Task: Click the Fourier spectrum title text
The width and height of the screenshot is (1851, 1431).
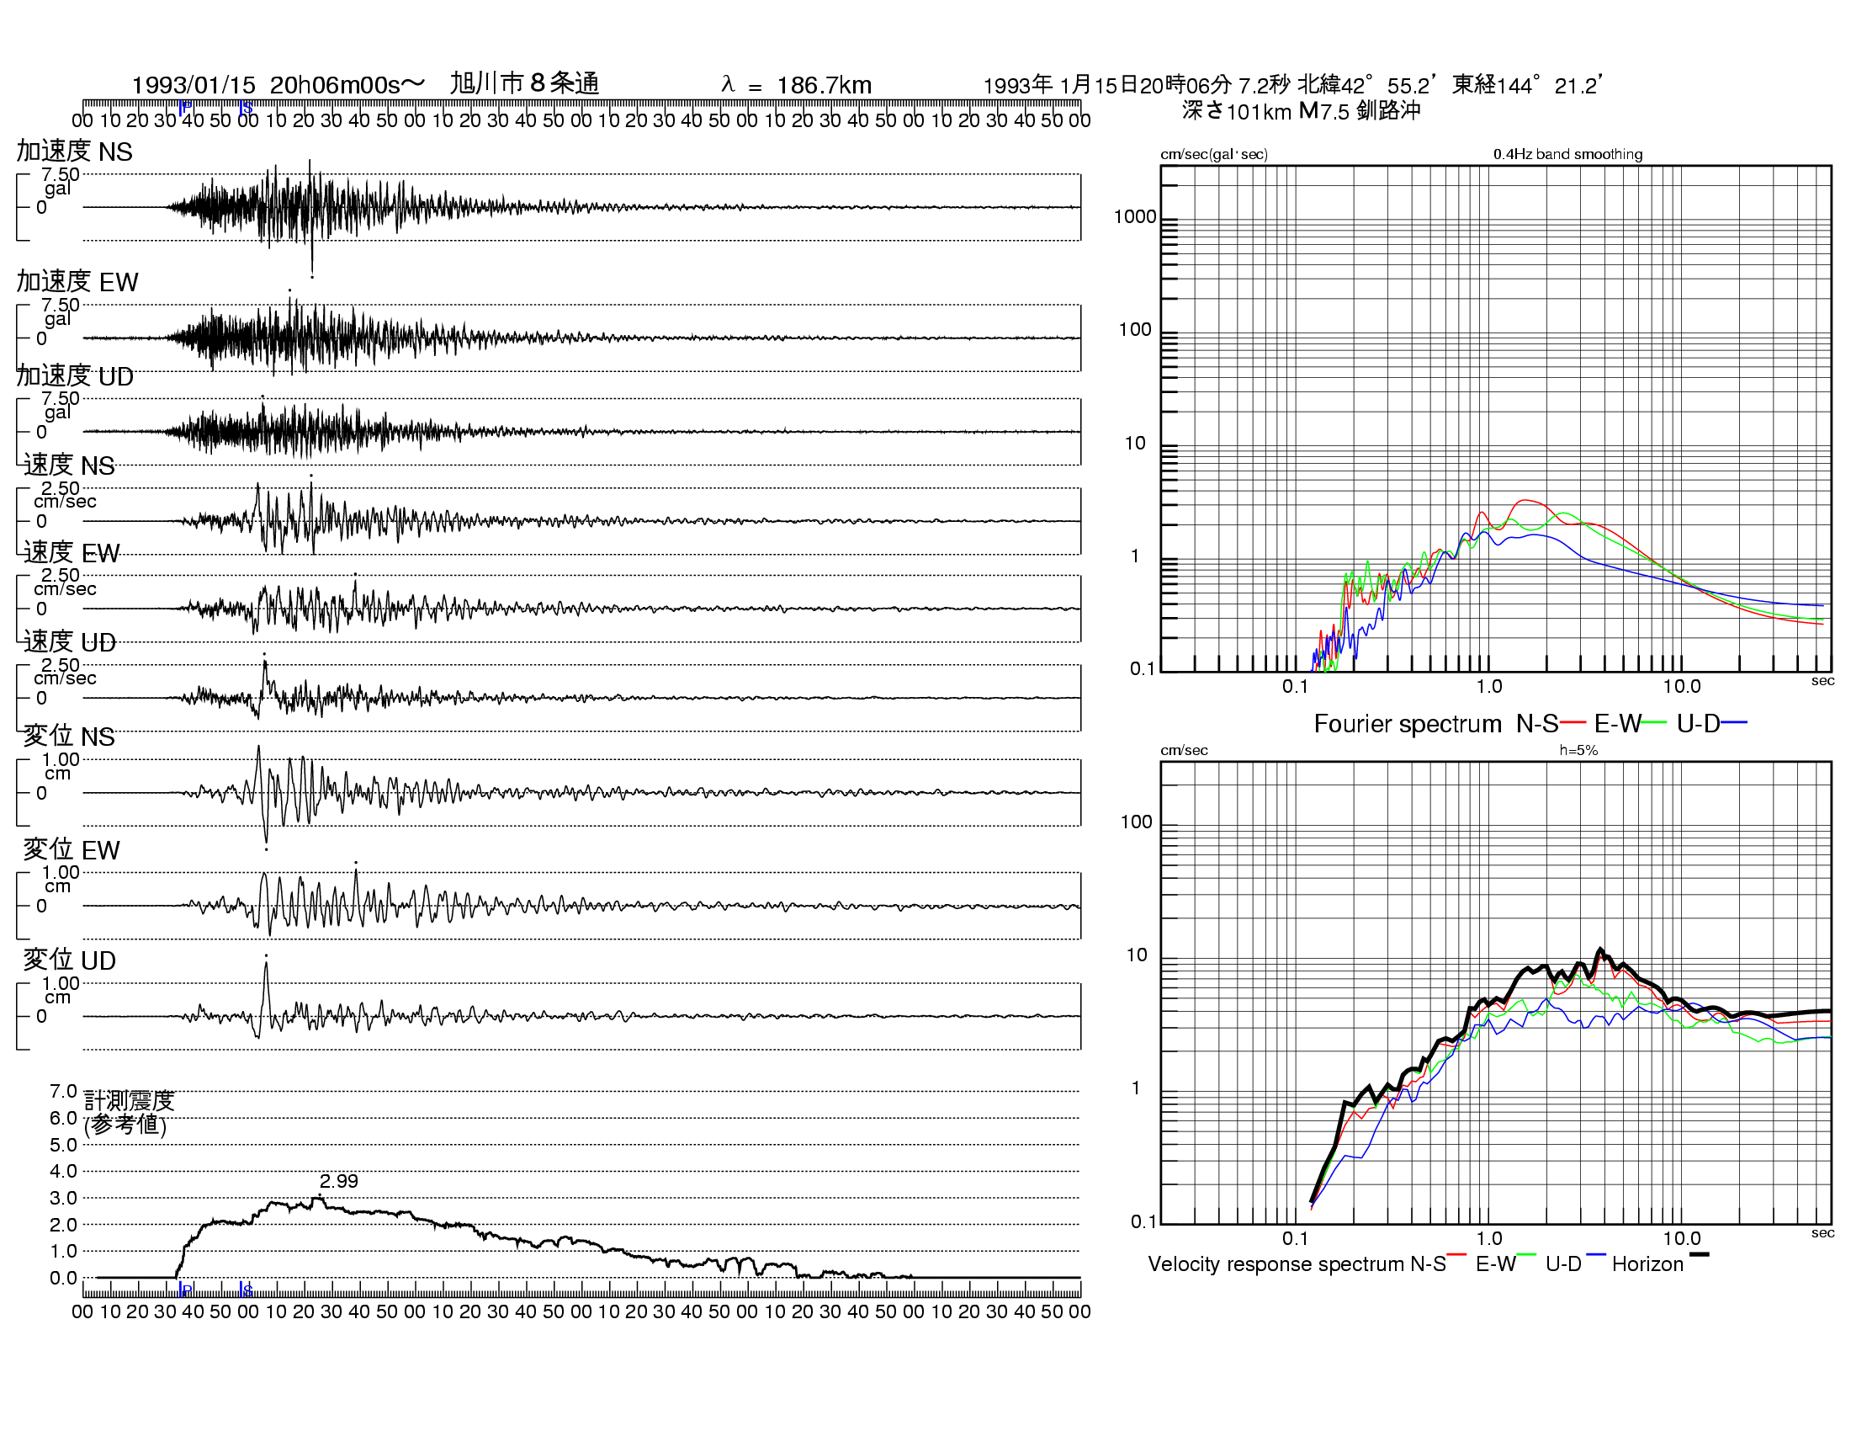Action: tap(1407, 724)
